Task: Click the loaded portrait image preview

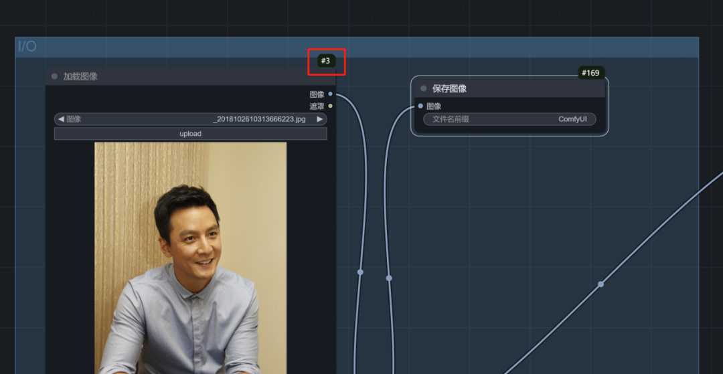Action: pyautogui.click(x=190, y=258)
